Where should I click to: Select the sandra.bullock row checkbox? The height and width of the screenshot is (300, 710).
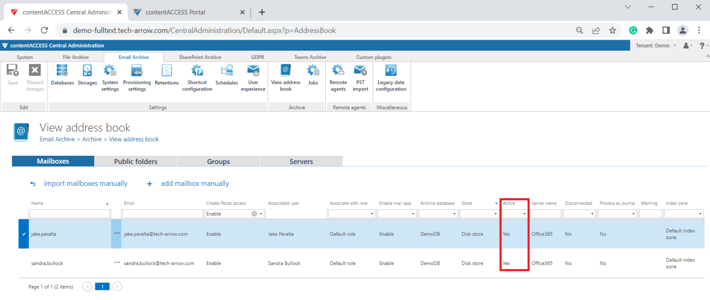(x=23, y=263)
